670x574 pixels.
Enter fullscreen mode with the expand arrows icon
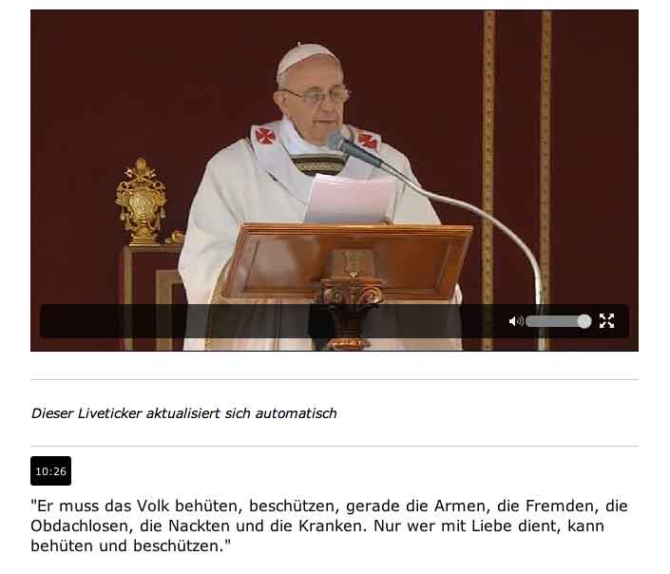click(x=606, y=320)
